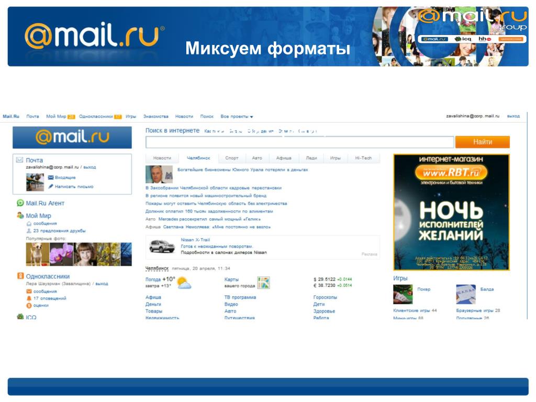Open the Деньги link
The image size is (536, 402).
[x=153, y=304]
